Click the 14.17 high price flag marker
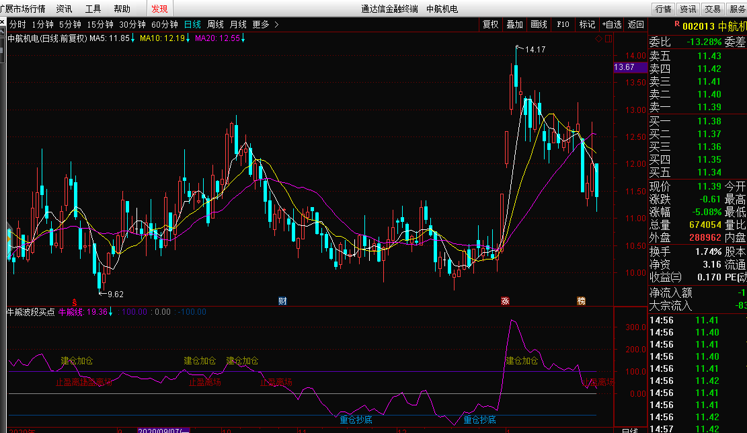Image resolution: width=747 pixels, height=433 pixels. coord(535,50)
